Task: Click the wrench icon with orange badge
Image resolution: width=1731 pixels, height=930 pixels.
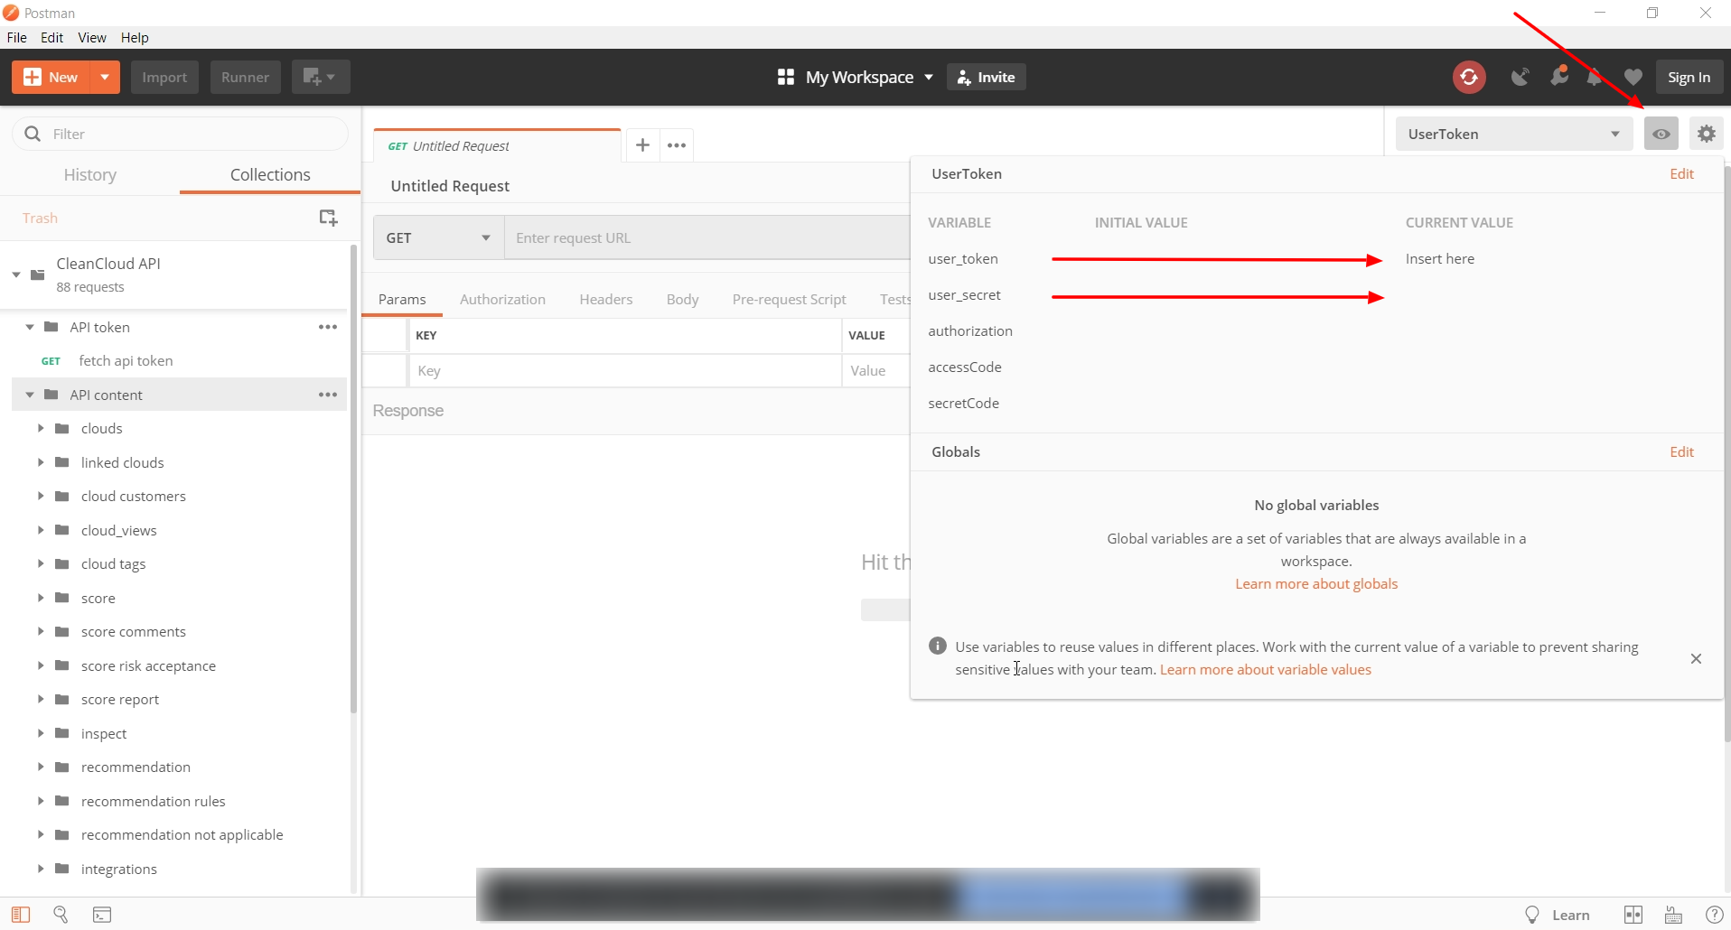Action: (1560, 77)
